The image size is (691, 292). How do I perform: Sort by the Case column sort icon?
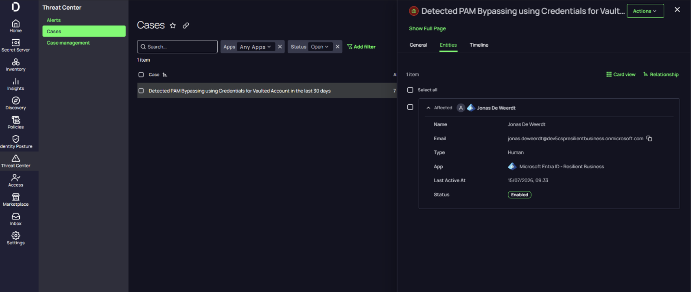(x=165, y=75)
